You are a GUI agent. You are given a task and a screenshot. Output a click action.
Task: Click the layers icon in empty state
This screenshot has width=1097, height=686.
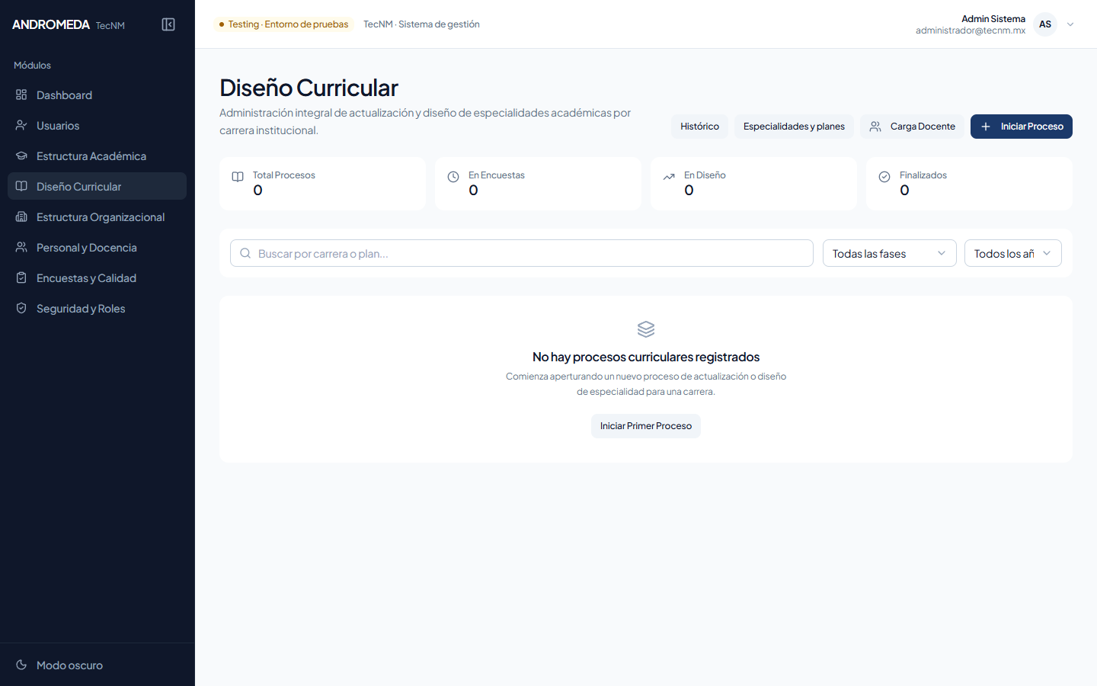click(646, 329)
